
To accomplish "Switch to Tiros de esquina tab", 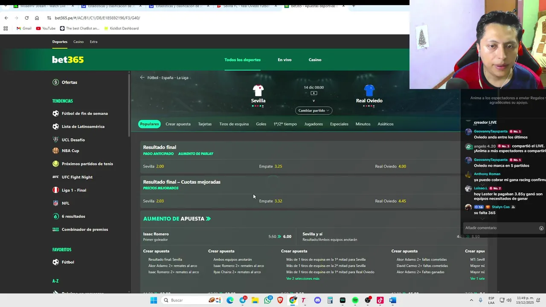I will 234,124.
